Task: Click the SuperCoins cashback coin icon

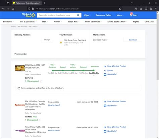Action: click(x=61, y=43)
